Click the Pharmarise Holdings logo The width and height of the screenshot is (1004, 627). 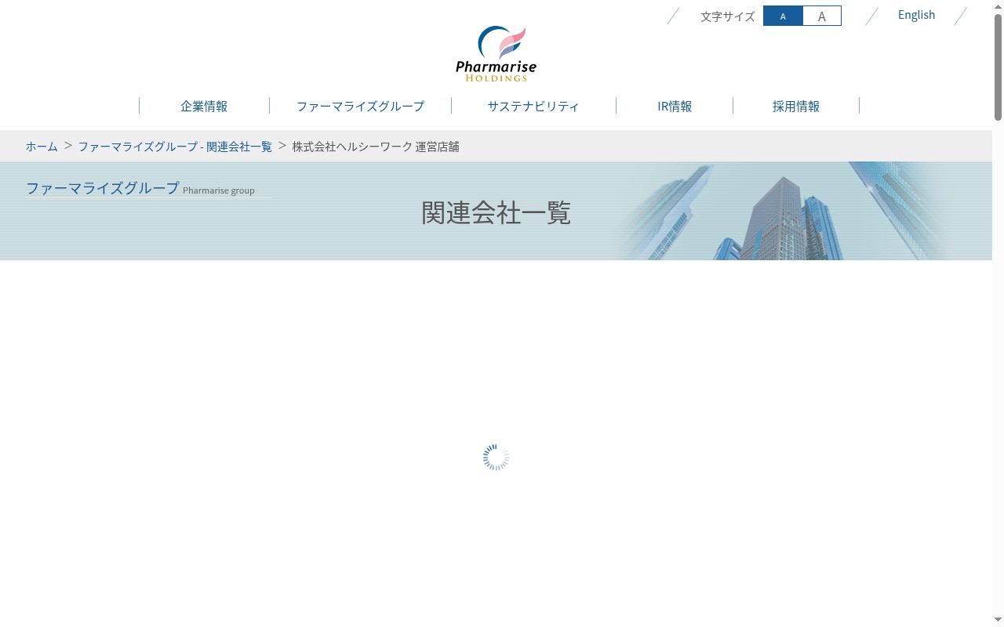coord(496,54)
